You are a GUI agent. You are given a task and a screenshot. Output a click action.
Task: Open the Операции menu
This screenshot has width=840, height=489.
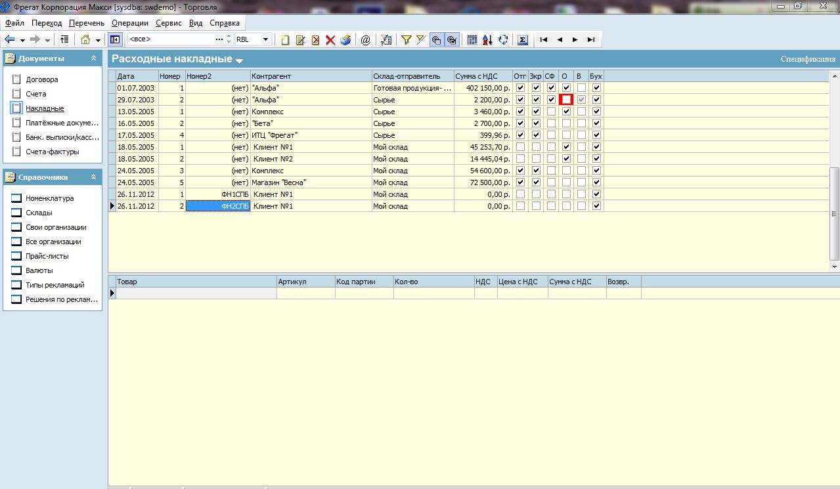click(130, 23)
